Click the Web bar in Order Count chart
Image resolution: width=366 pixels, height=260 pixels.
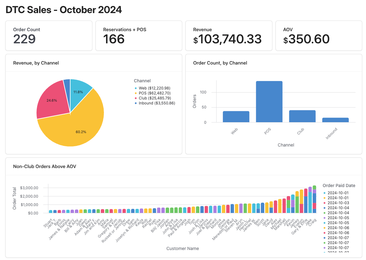(236, 116)
